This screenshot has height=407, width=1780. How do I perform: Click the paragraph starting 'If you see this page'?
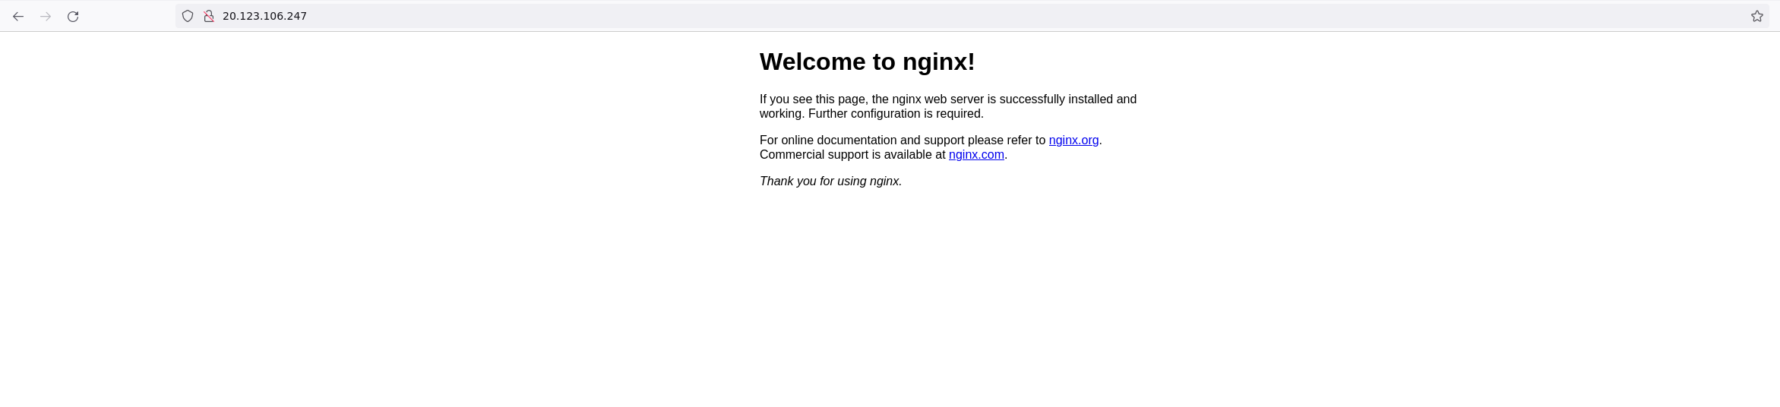click(x=948, y=106)
